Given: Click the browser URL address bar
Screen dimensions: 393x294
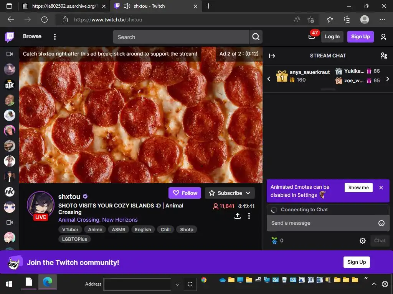Looking at the screenshot, I should tap(180, 20).
